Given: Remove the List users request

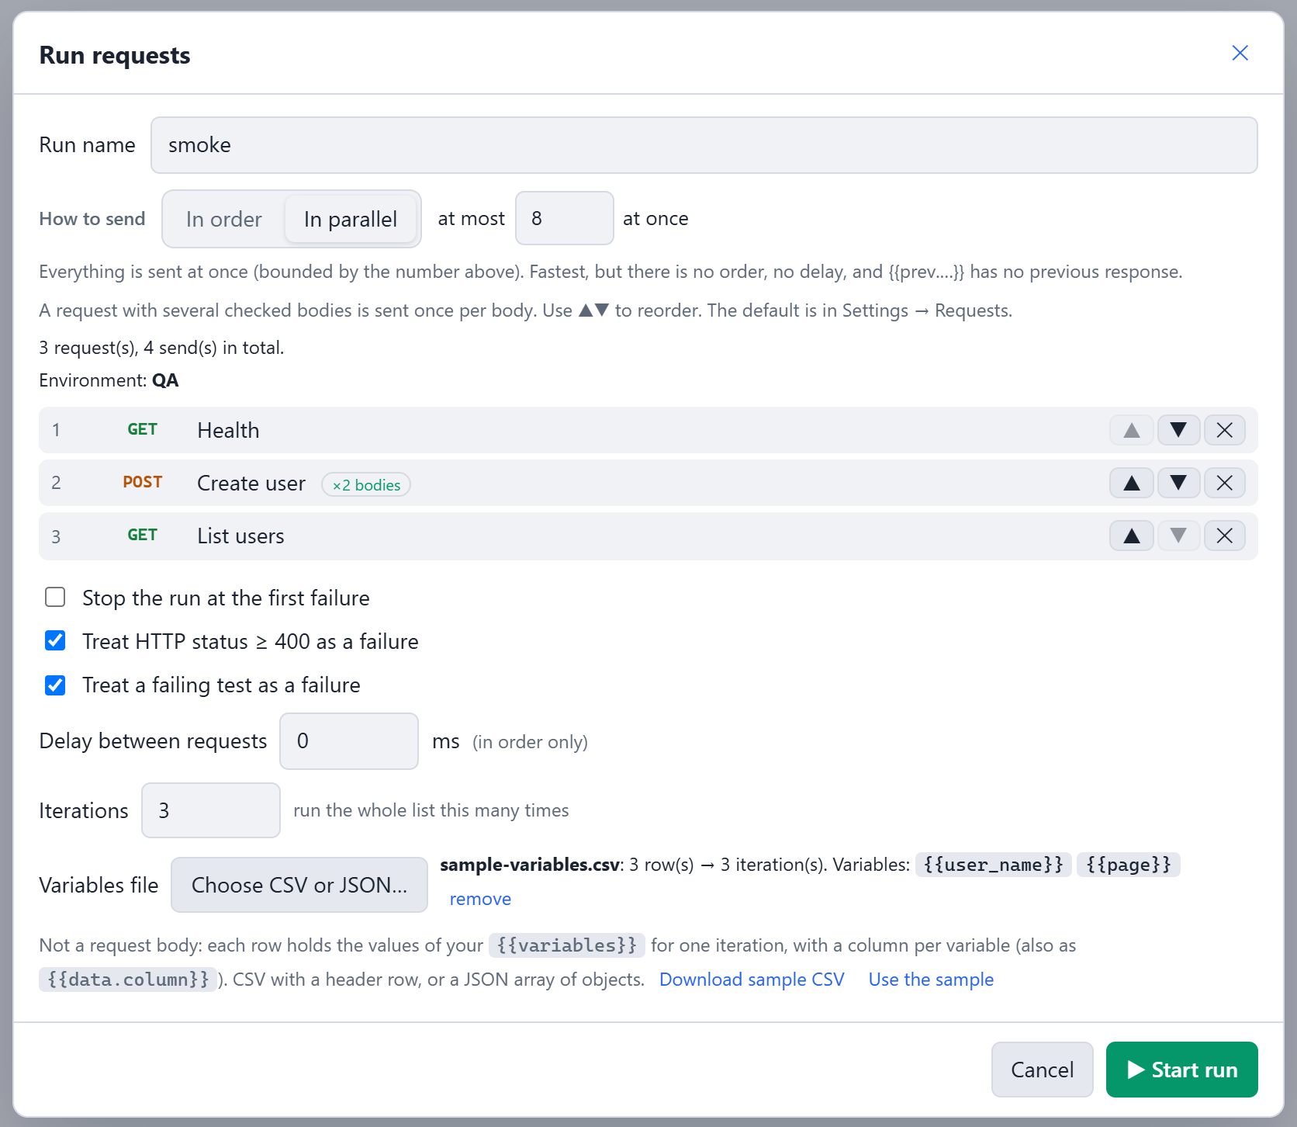Looking at the screenshot, I should point(1225,536).
